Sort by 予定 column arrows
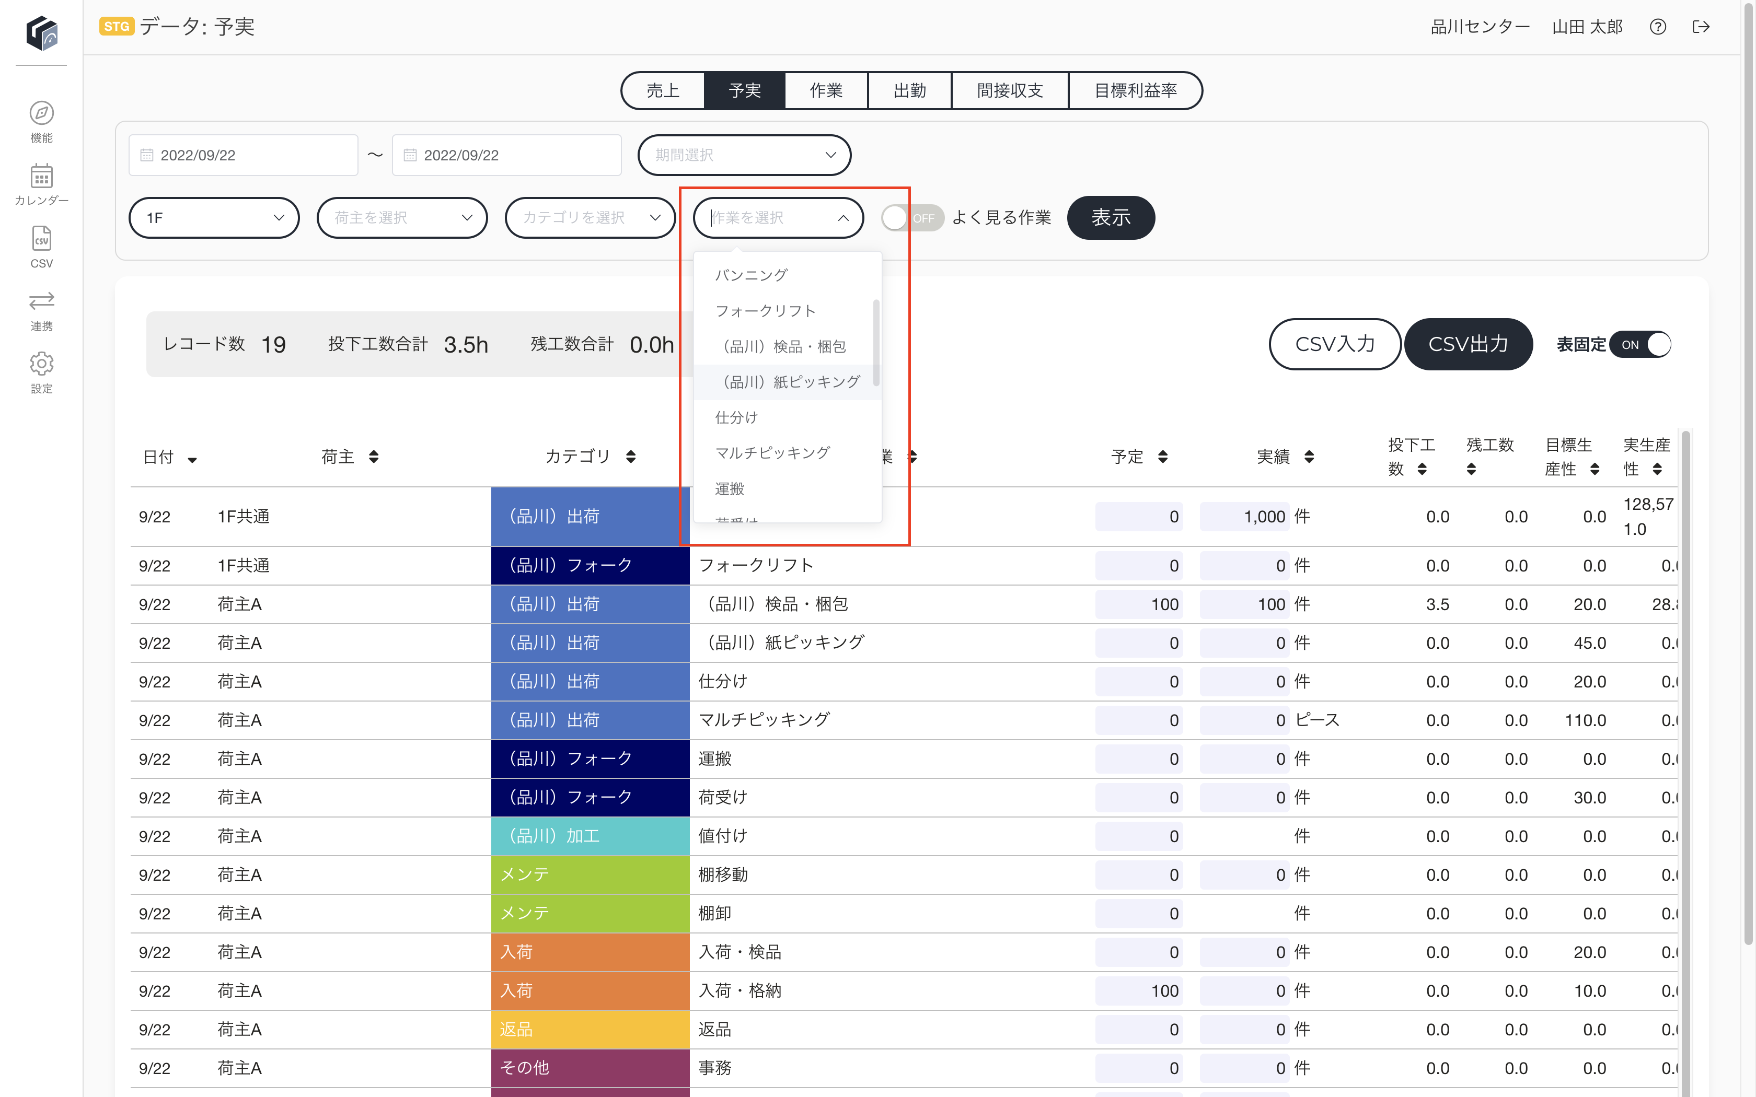The width and height of the screenshot is (1756, 1097). click(x=1162, y=457)
